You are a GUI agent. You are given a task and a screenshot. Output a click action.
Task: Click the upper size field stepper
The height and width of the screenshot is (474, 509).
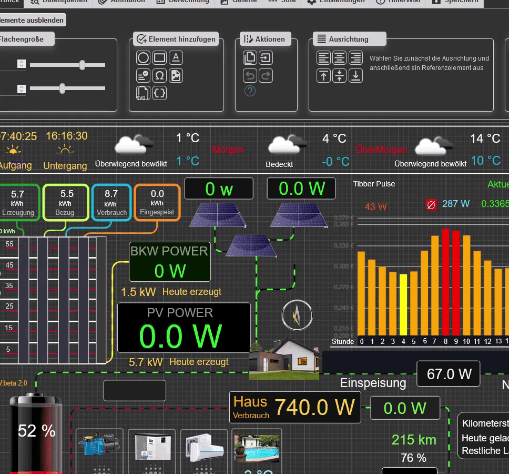click(21, 64)
